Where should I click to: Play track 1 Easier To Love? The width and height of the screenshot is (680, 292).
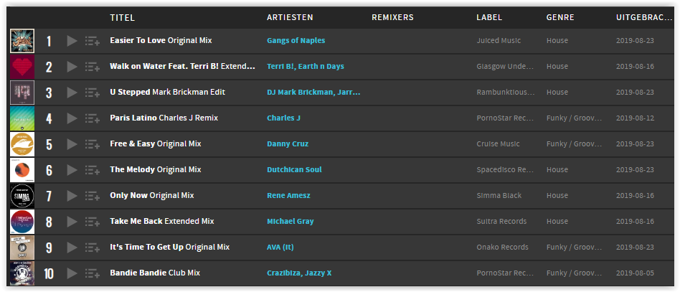(72, 41)
